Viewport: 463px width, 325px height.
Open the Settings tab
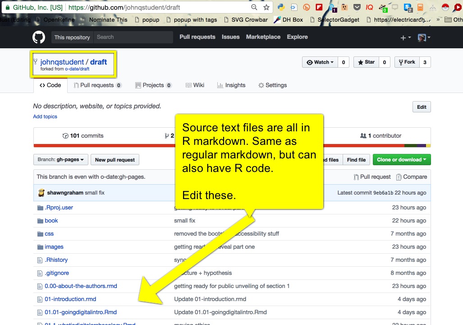(x=273, y=85)
